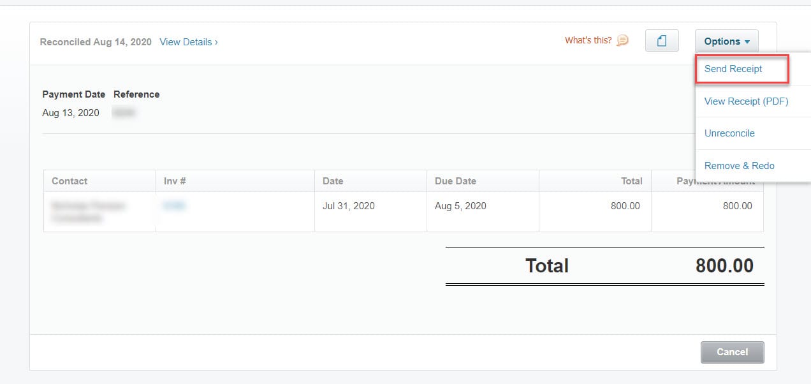Choose Unreconcile from the Options menu

[x=729, y=133]
